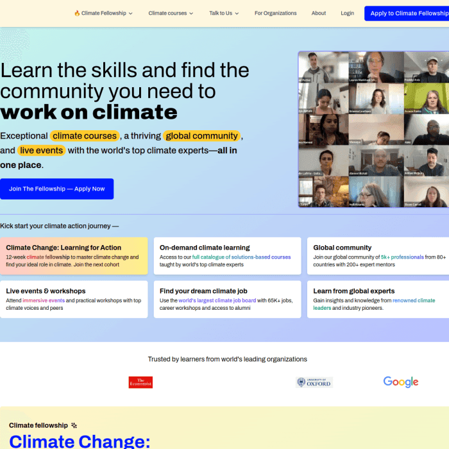Open world's largest climate job board link
449x449 pixels.
217,300
